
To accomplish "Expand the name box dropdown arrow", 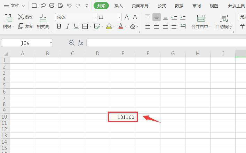I will pos(51,43).
